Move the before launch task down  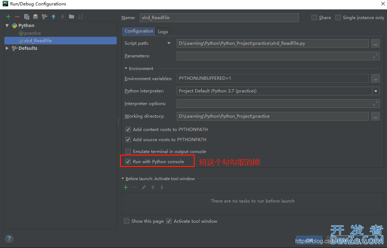162,187
